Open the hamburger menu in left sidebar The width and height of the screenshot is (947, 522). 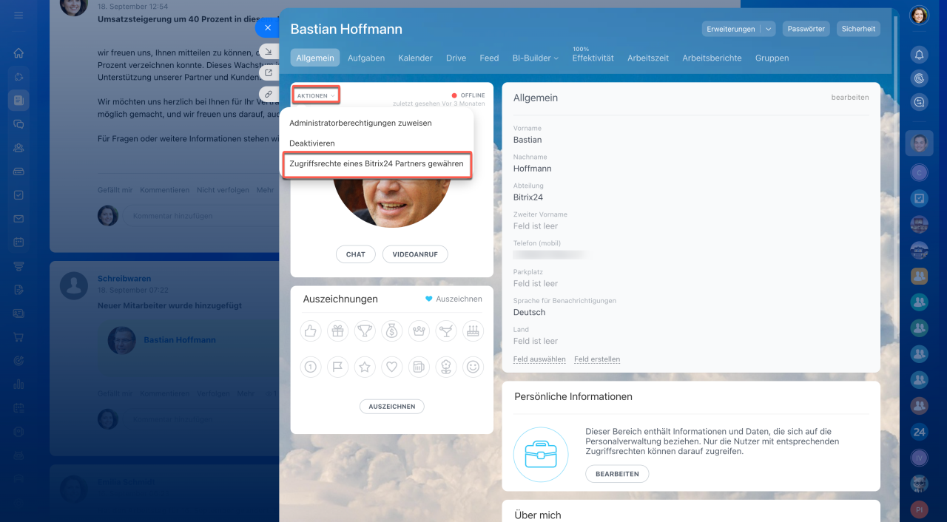pyautogui.click(x=18, y=15)
